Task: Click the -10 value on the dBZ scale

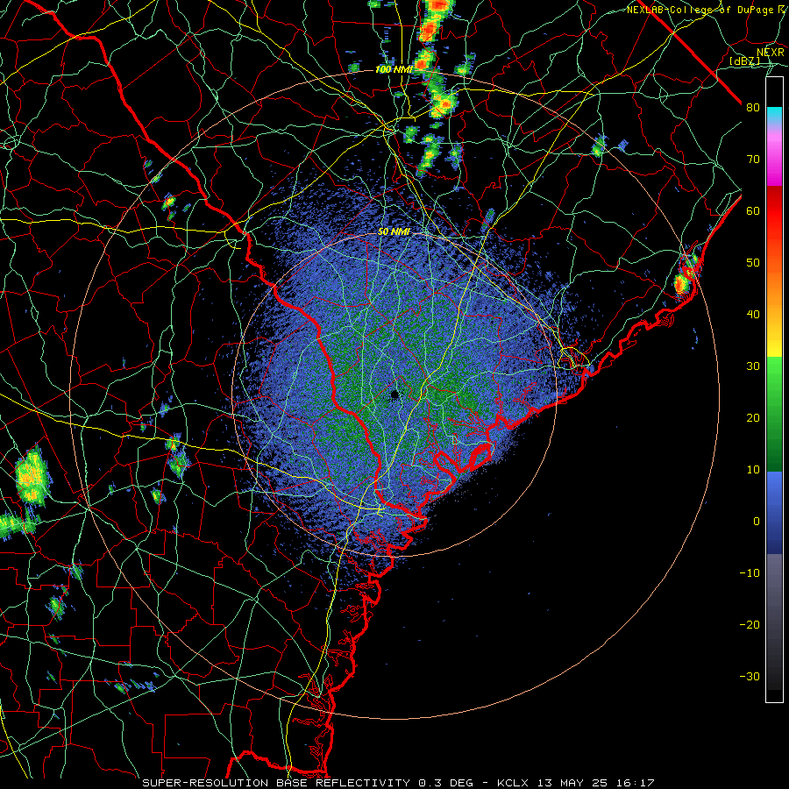Action: pos(750,573)
